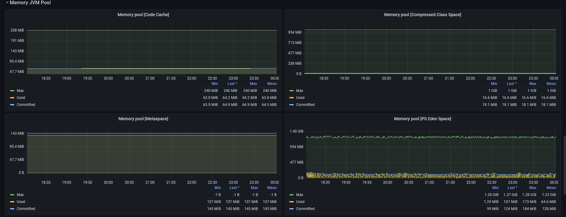Change yellow Used color in Code Cache legend

(x=12, y=98)
